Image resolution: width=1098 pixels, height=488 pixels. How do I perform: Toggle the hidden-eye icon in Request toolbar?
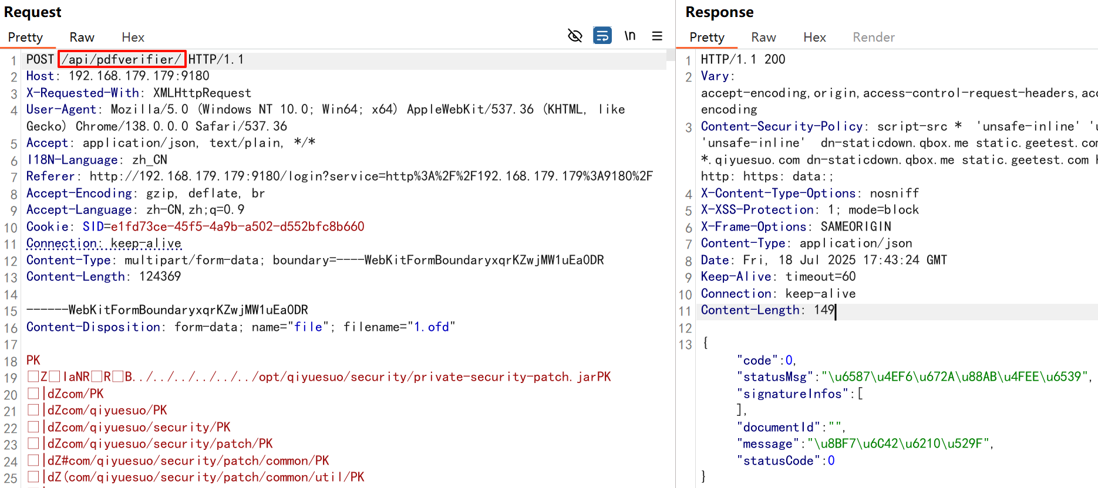(575, 36)
